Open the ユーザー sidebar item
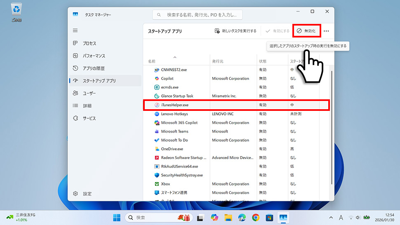Viewport: 400px width, 225px height. (x=89, y=93)
